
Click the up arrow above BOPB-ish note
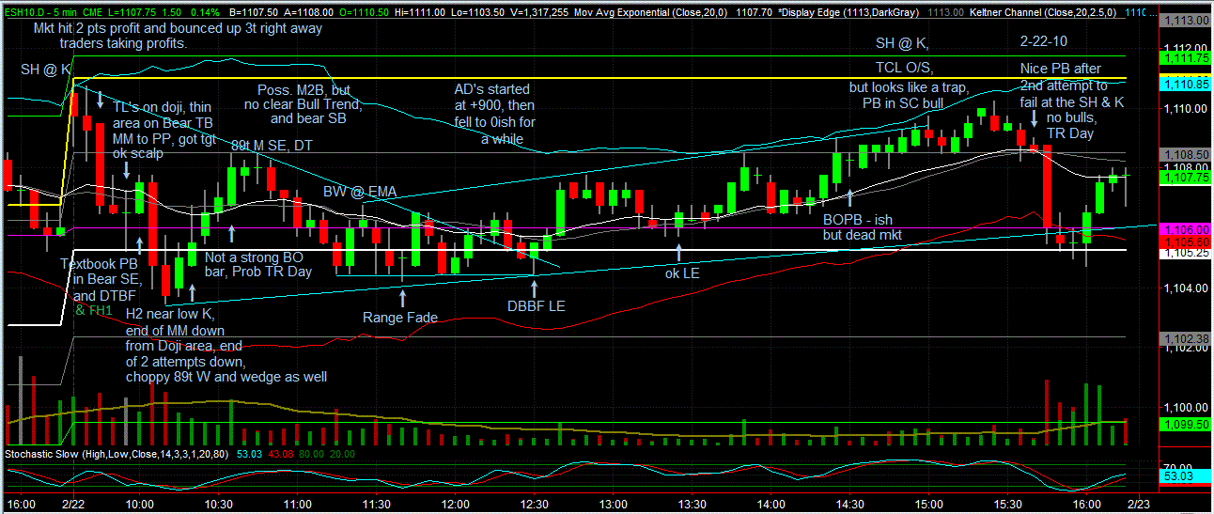coord(850,196)
